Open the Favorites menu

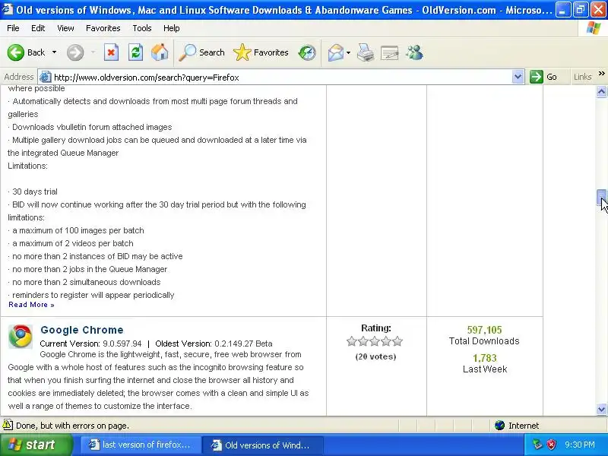(103, 28)
